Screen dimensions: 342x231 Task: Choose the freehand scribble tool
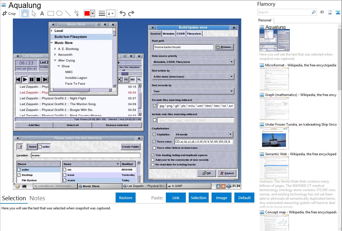77,13
